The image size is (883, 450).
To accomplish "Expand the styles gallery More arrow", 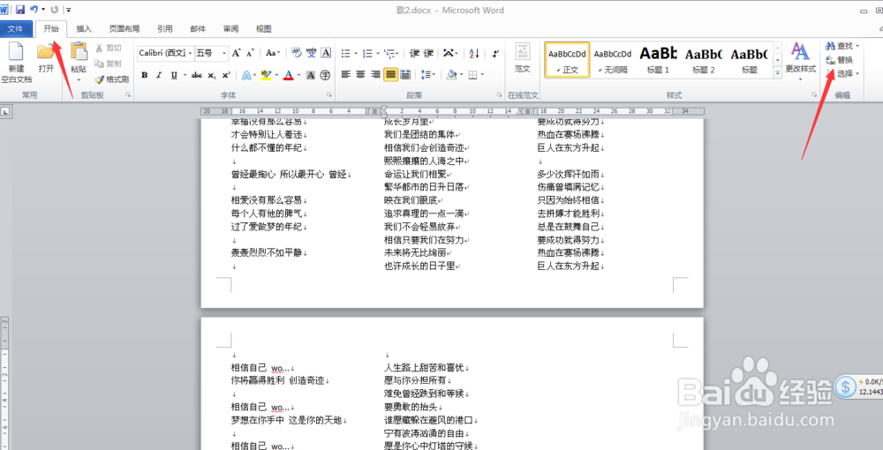I will click(778, 72).
